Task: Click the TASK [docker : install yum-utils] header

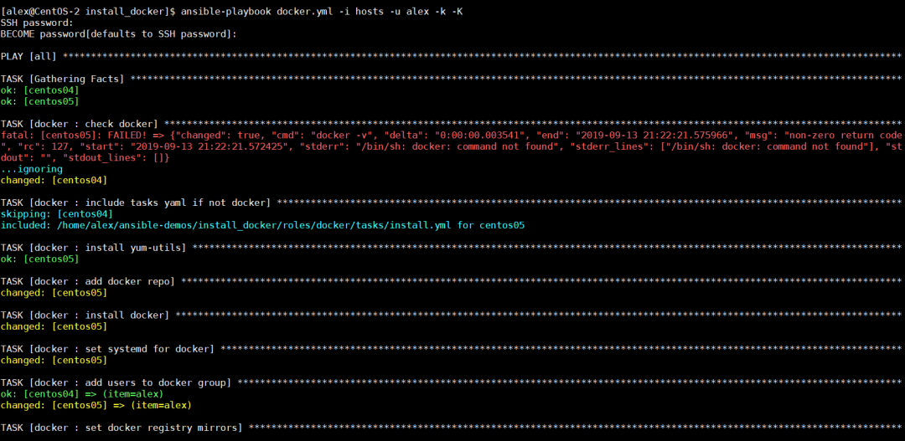Action: (x=94, y=248)
